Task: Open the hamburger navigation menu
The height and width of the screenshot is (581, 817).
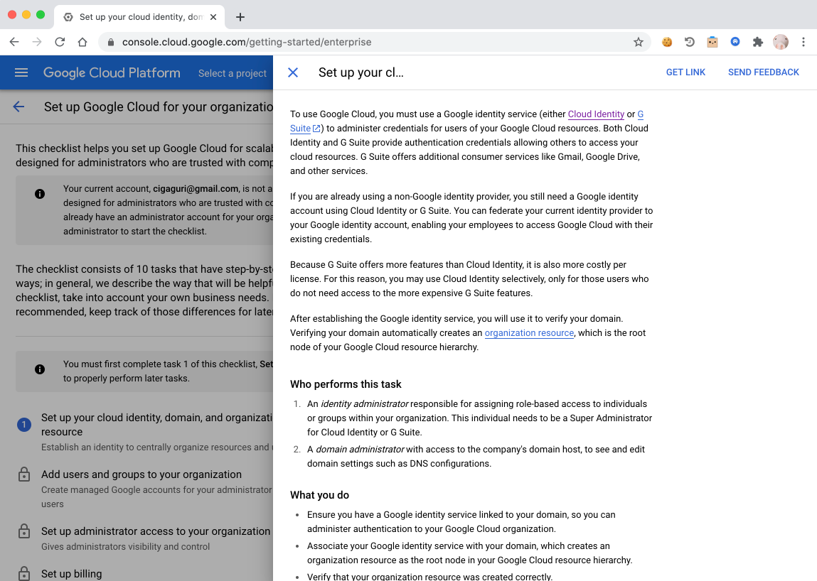Action: 21,72
